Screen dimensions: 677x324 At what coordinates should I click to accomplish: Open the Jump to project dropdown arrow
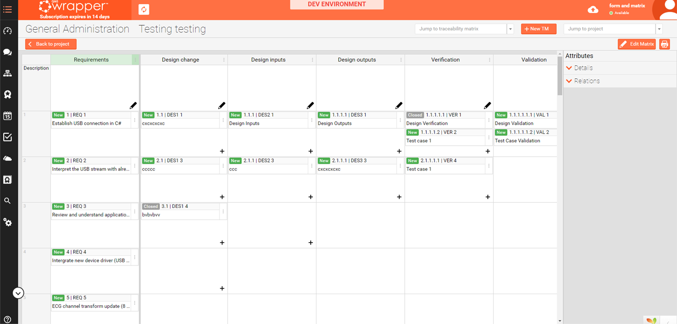coord(658,29)
